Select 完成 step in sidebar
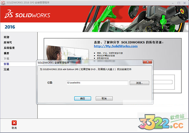This screenshot has width=189, height=133. click(x=7, y=69)
